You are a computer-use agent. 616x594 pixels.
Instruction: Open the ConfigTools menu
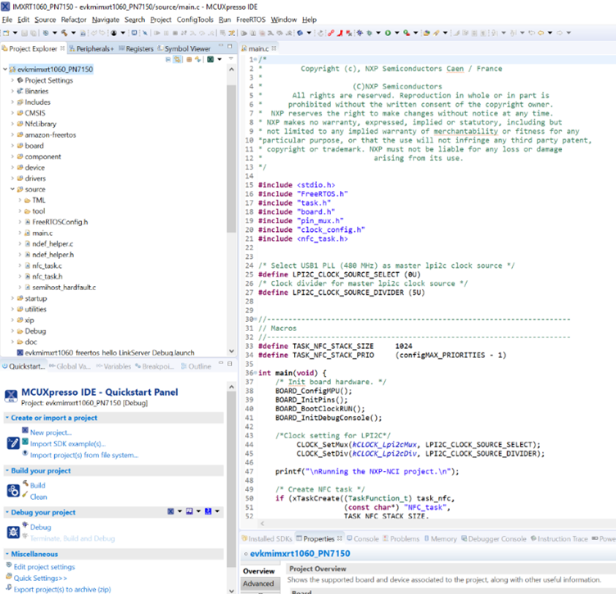[194, 19]
